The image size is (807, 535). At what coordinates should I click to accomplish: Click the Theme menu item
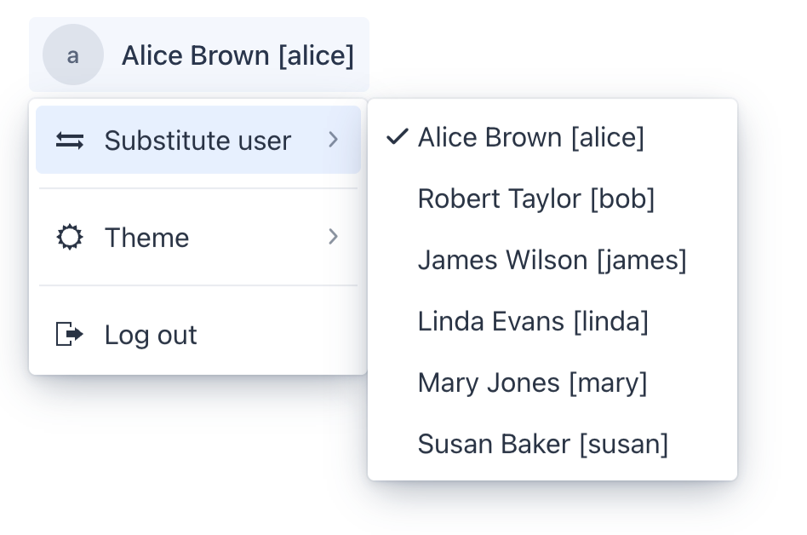coord(146,238)
